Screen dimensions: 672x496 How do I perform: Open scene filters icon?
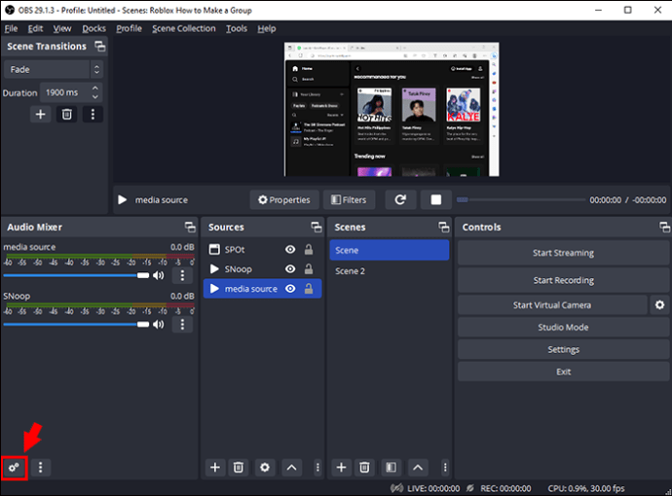(x=391, y=468)
